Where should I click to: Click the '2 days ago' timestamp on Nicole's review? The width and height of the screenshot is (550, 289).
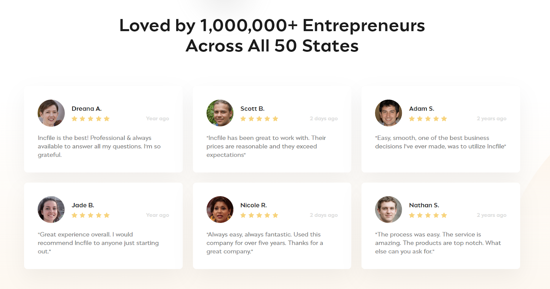tap(323, 215)
